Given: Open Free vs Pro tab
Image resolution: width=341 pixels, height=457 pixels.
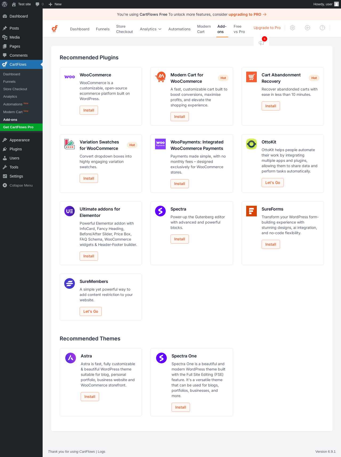Looking at the screenshot, I should click(x=239, y=29).
